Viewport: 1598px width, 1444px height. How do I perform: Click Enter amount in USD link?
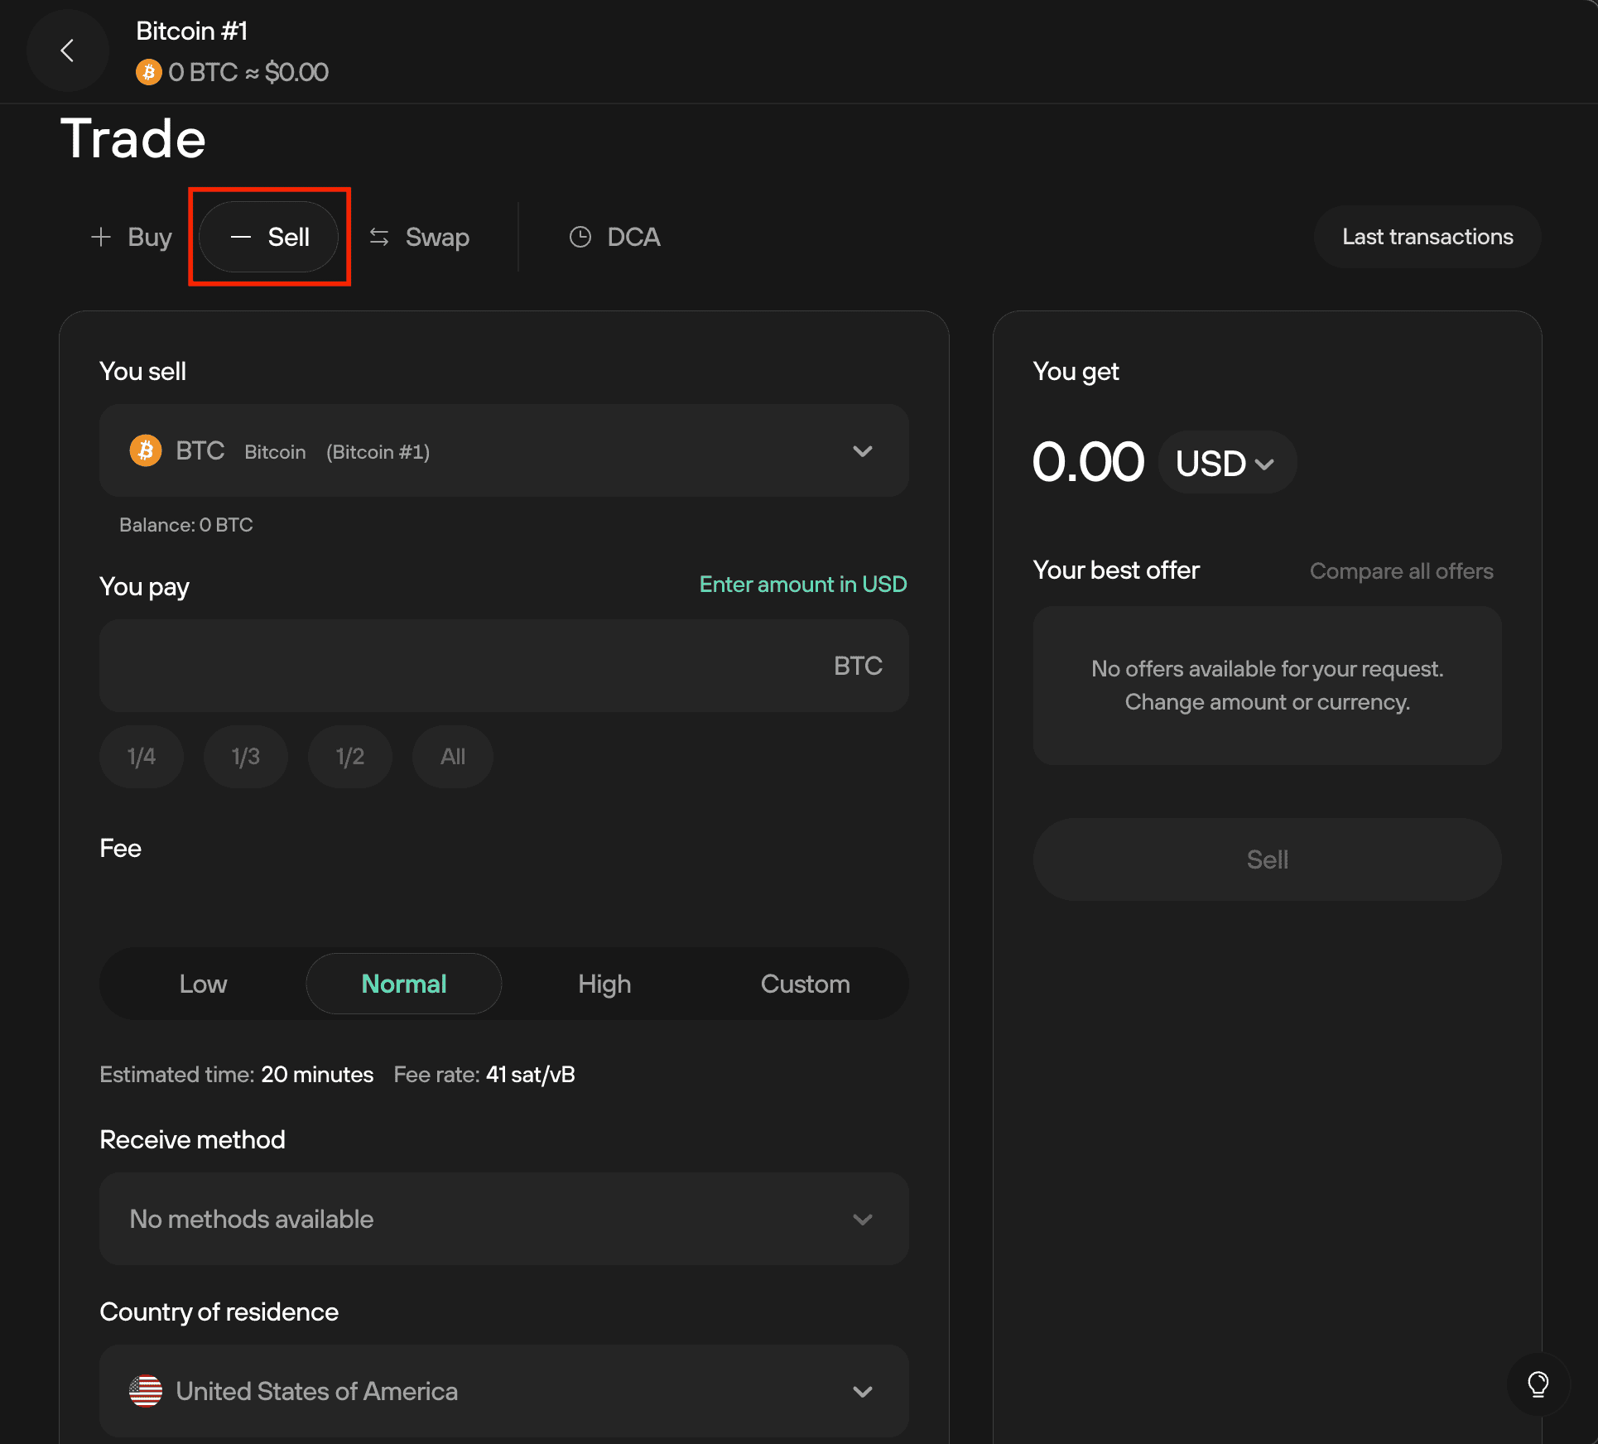[803, 585]
